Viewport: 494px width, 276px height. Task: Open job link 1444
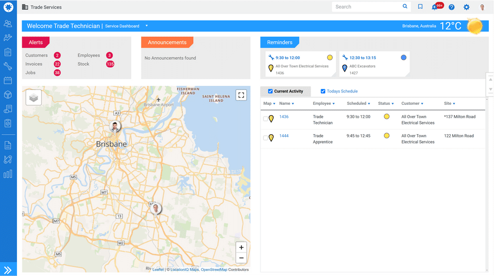pyautogui.click(x=284, y=136)
